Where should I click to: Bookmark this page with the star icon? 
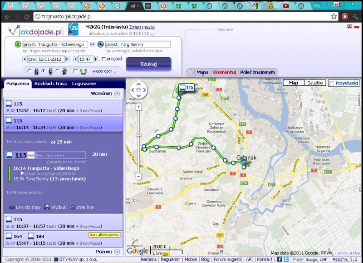coord(334,16)
